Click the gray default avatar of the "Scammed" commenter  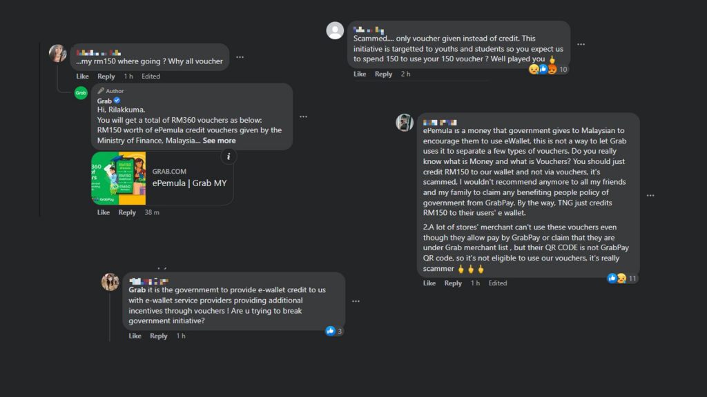tap(335, 30)
